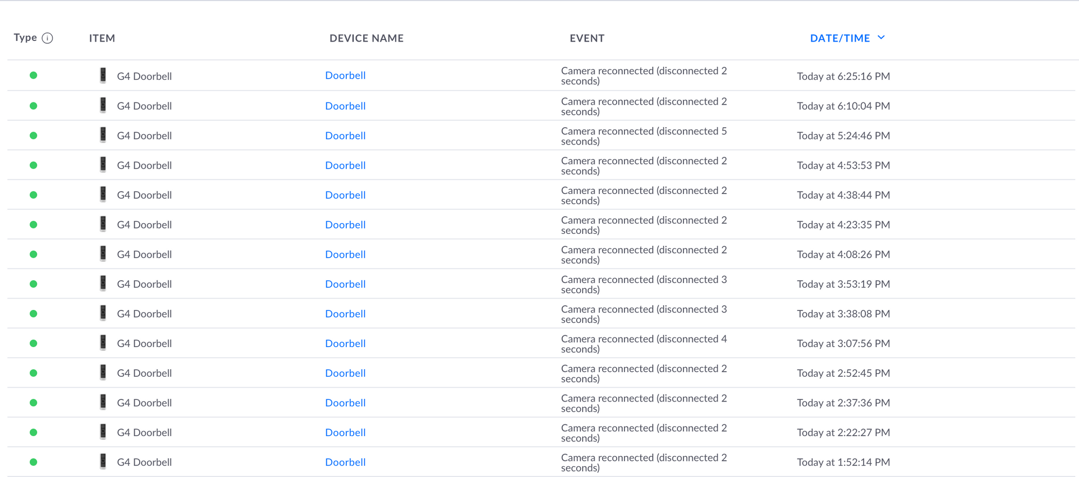
Task: Click the G4 Doorbell icon in the 1:52:14 PM row
Action: (x=103, y=461)
